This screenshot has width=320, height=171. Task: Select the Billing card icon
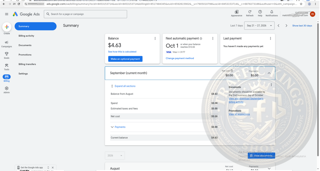pyautogui.click(x=6, y=77)
